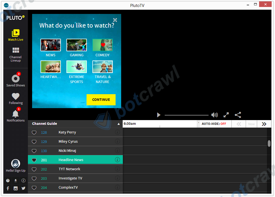Click the download icon in the sidebar
This screenshot has width=275, height=197.
pyautogui.click(x=16, y=181)
